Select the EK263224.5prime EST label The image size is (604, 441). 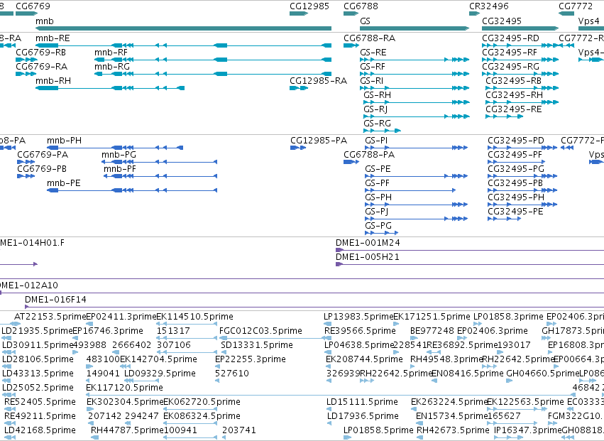tap(449, 402)
